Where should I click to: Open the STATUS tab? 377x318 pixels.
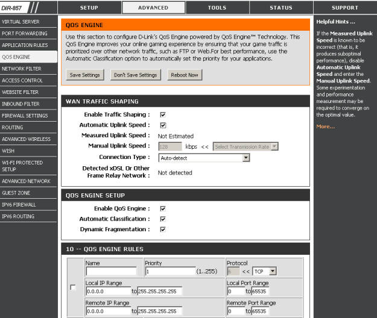281,8
